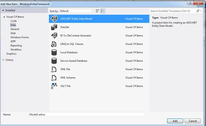This screenshot has height=126, width=206.
Task: Select the XSLT File template name
Action: pos(65,86)
